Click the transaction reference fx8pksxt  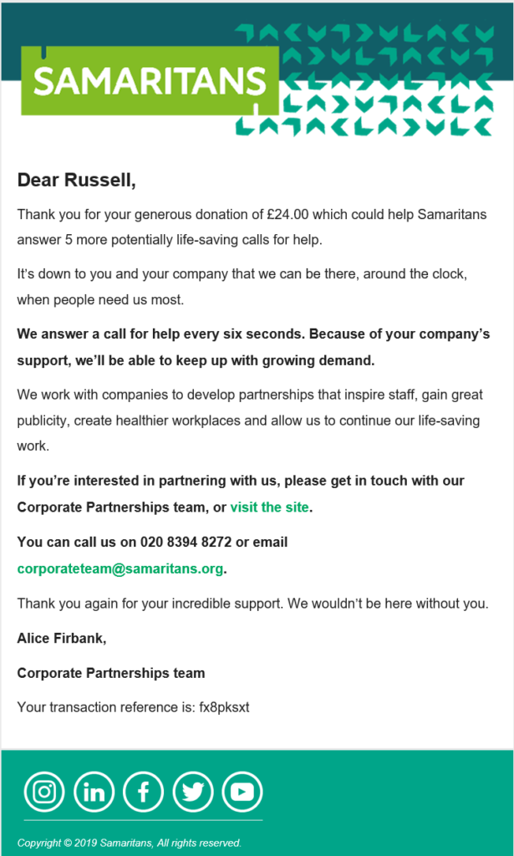[223, 707]
